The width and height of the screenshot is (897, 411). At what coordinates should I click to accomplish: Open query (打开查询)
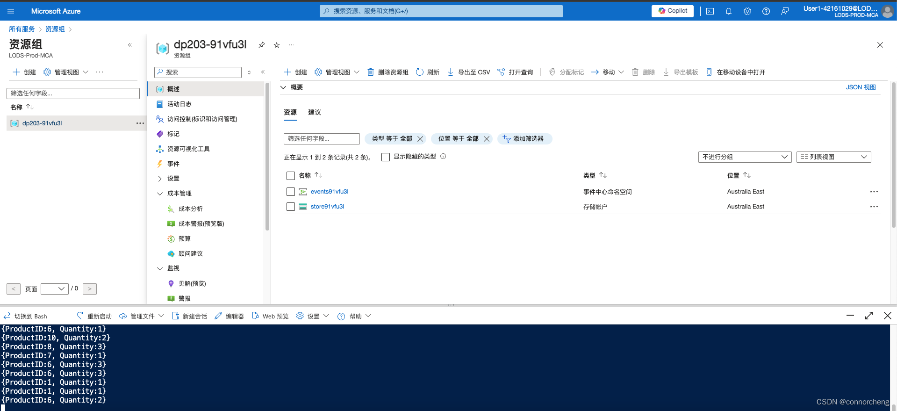pos(515,72)
